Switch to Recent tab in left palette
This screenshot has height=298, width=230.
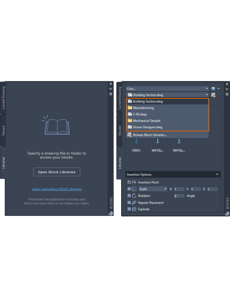(3, 131)
